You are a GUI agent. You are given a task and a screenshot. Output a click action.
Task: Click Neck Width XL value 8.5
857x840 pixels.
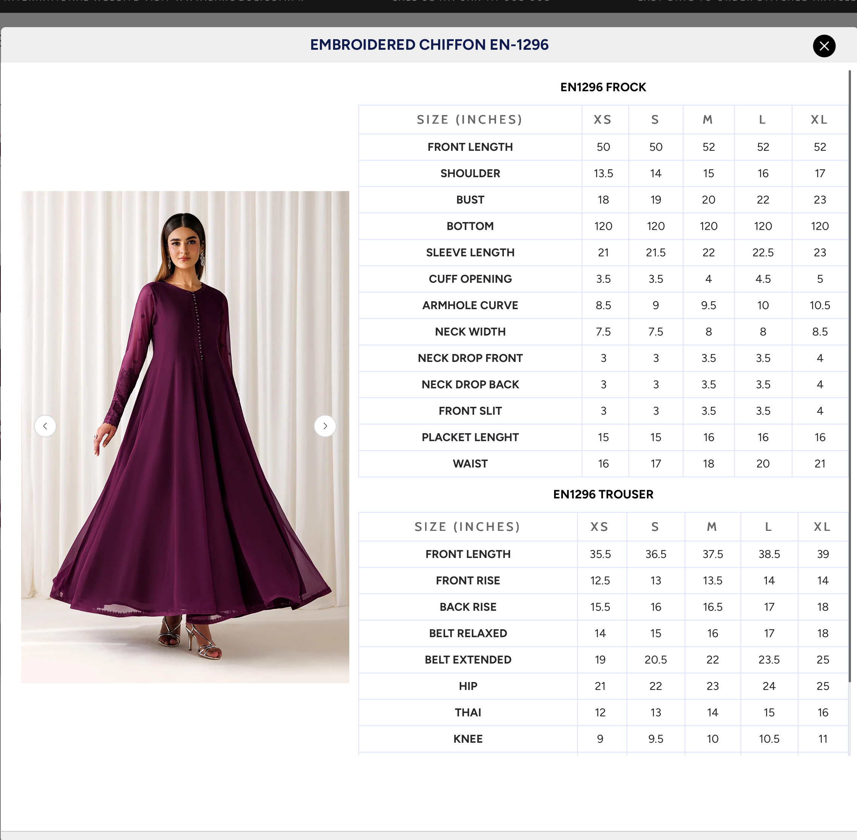click(820, 332)
